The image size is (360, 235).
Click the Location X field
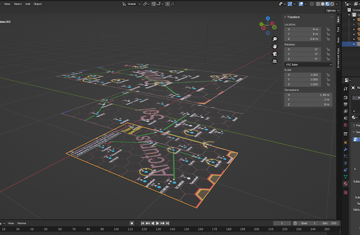tap(303, 29)
